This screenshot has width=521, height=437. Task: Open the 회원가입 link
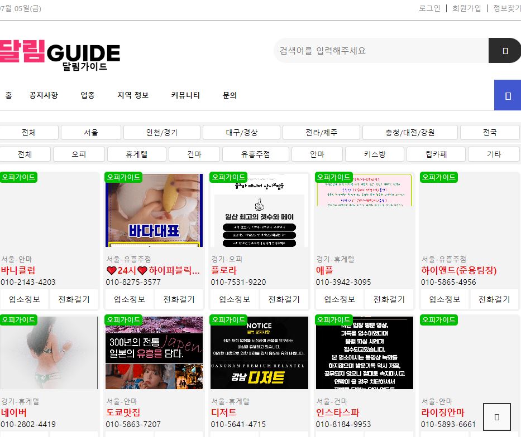click(x=466, y=8)
